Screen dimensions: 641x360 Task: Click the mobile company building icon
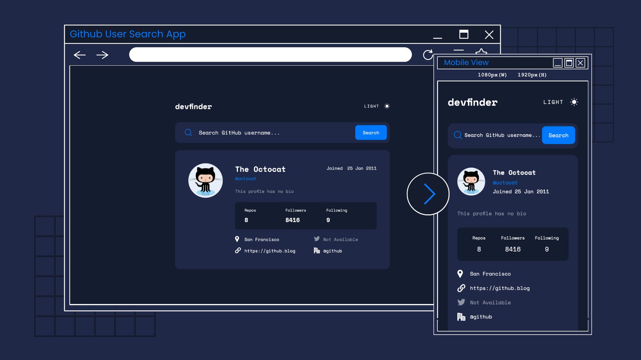pos(461,317)
